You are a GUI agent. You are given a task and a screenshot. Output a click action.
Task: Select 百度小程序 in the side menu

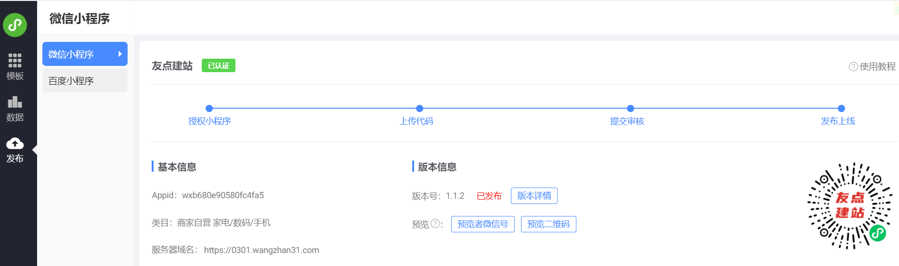pyautogui.click(x=71, y=80)
